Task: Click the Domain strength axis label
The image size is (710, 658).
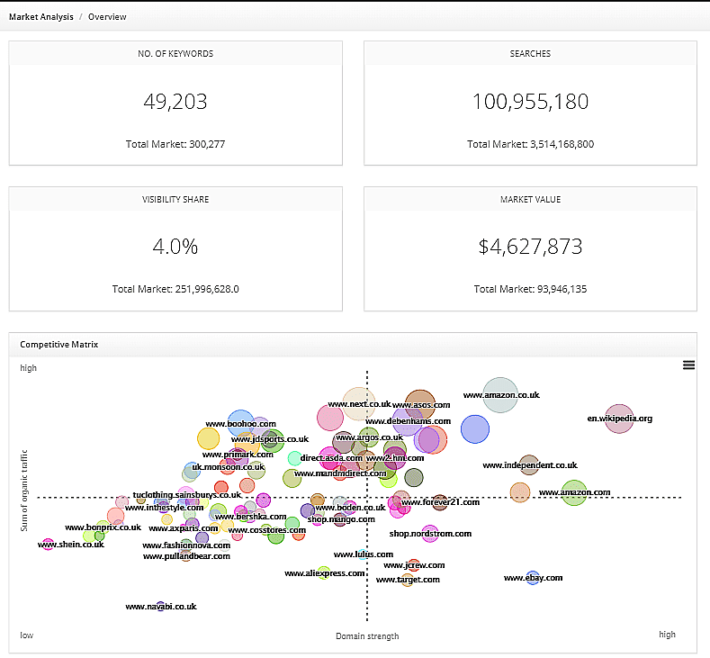Action: click(x=367, y=635)
